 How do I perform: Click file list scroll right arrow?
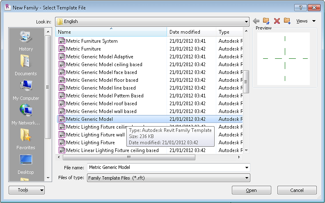coord(239,157)
